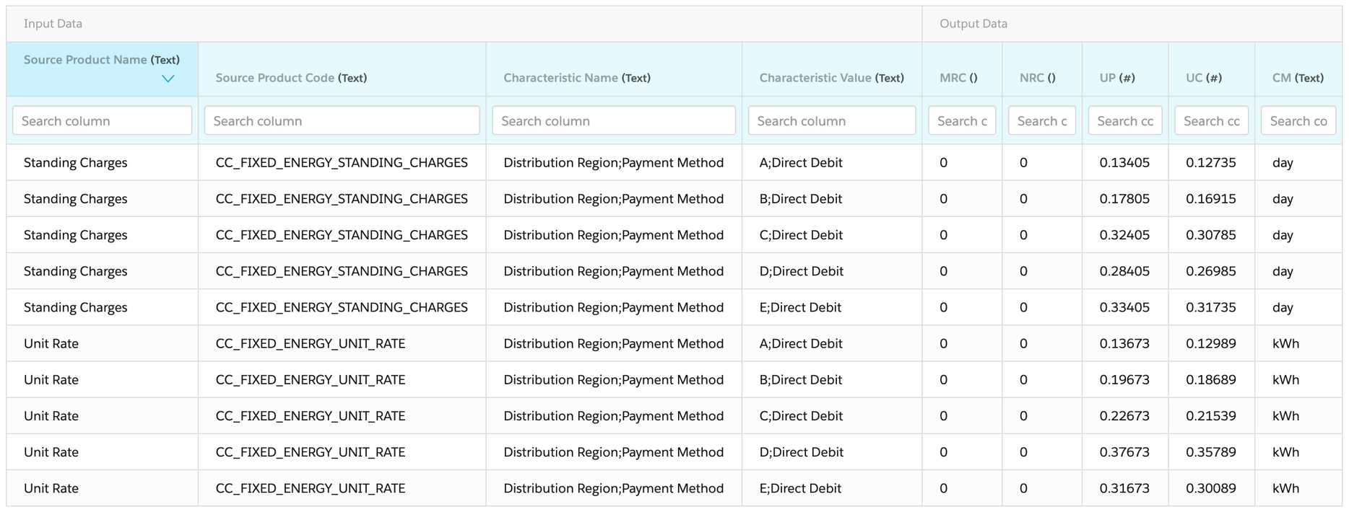The image size is (1349, 512).
Task: Focus the Source Product Name search field
Action: click(x=102, y=120)
